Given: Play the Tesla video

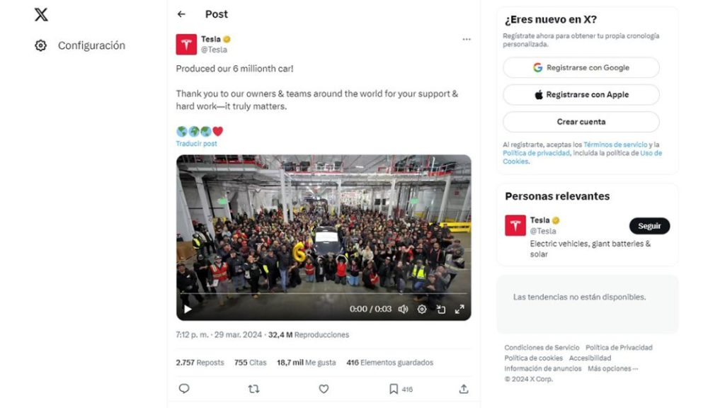Looking at the screenshot, I should 188,309.
